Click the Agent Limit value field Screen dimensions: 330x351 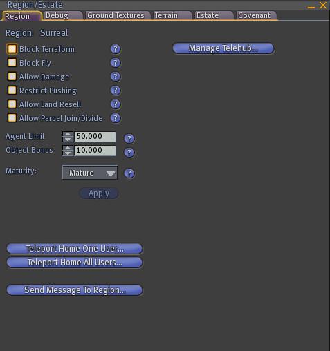[95, 137]
